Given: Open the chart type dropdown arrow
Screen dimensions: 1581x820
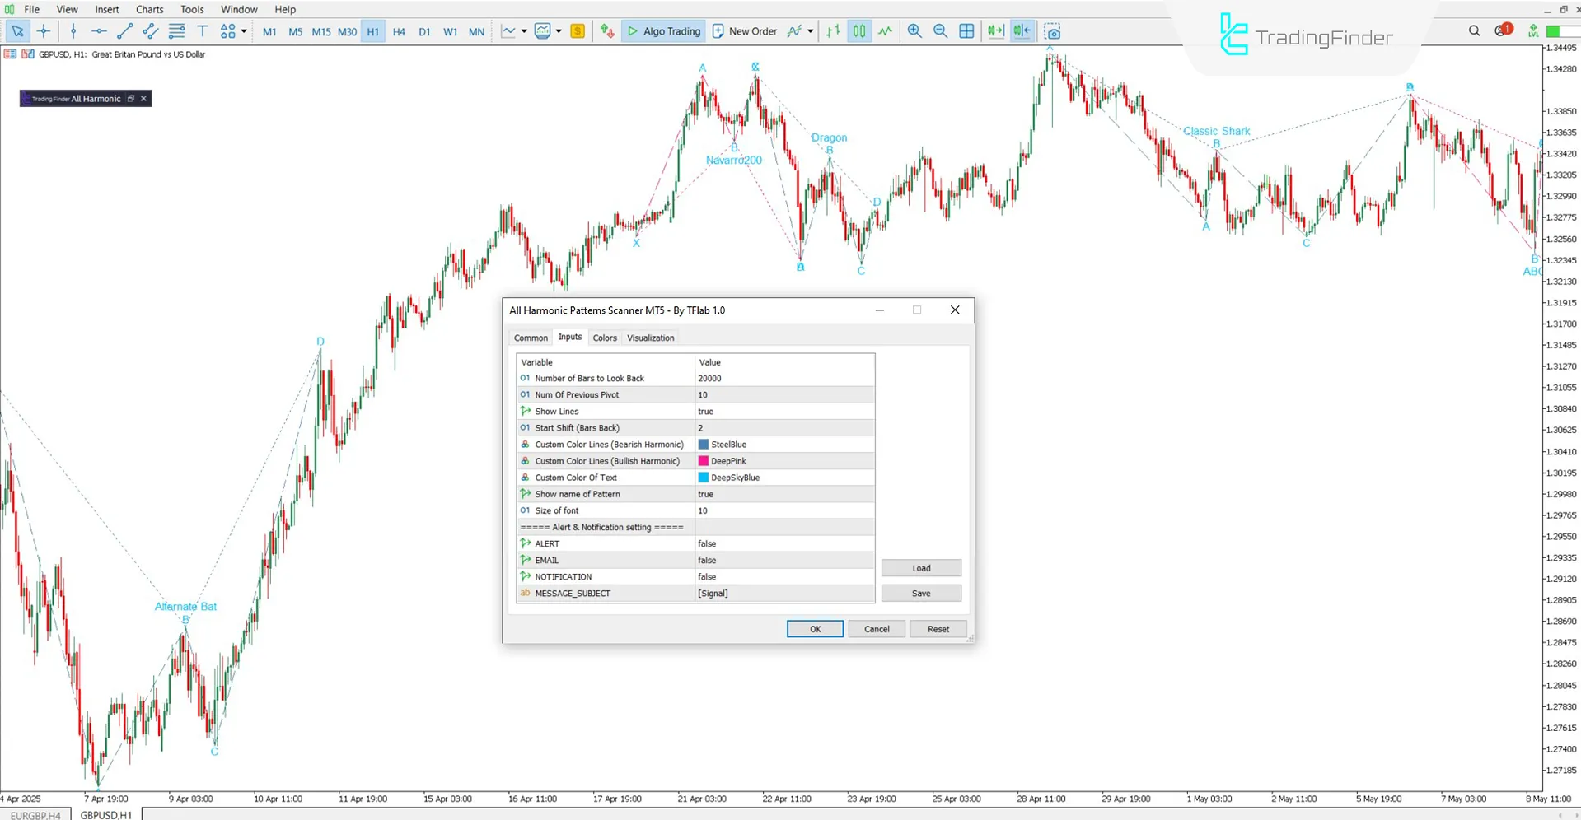Looking at the screenshot, I should (x=524, y=31).
